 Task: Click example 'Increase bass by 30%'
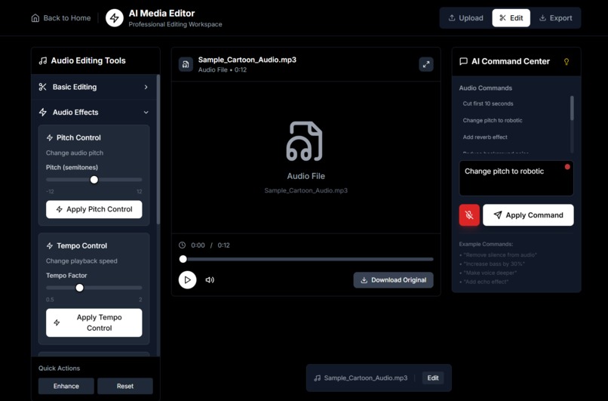pos(493,264)
